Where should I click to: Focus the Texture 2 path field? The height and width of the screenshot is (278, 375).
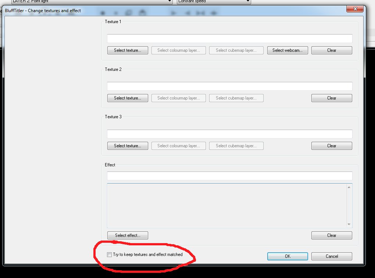click(229, 86)
